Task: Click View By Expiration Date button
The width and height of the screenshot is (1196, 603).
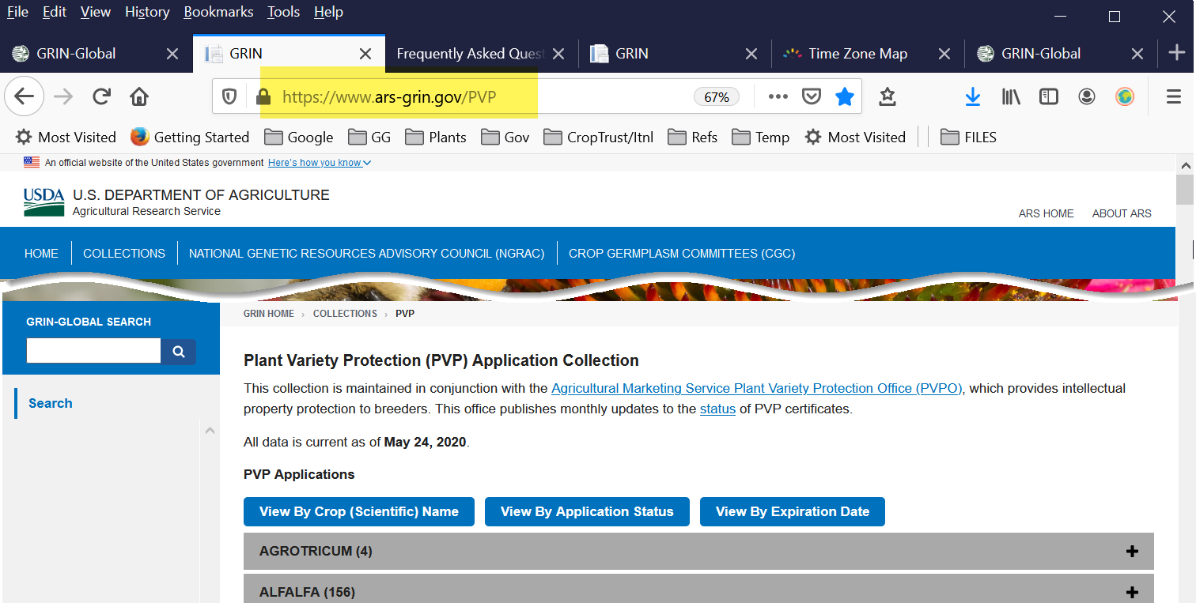Action: point(793,511)
